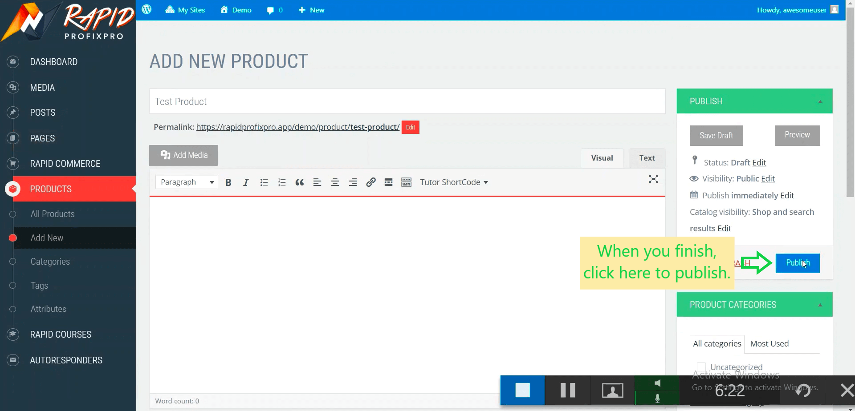
Task: Click the Rapid Commerce cart icon
Action: [x=13, y=163]
